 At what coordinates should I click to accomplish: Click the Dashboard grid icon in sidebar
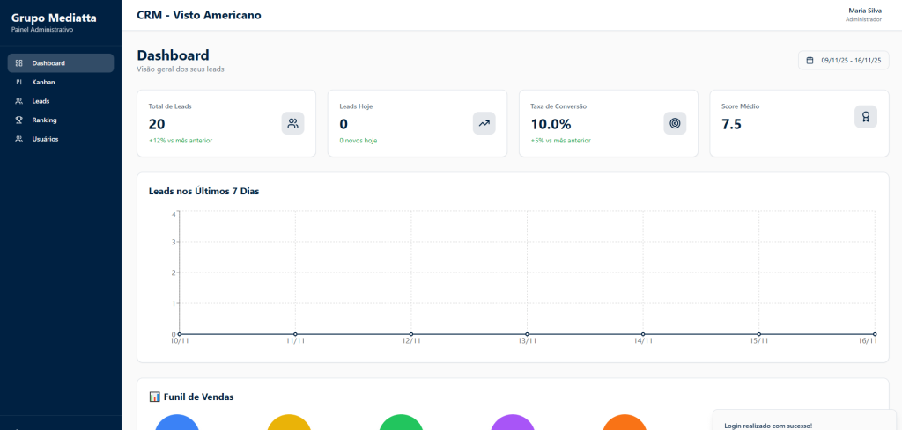tap(19, 63)
